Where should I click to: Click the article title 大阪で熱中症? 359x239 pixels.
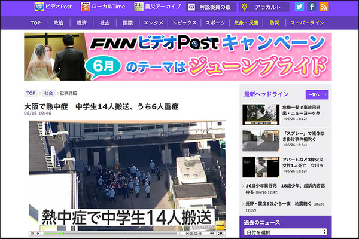(x=101, y=106)
